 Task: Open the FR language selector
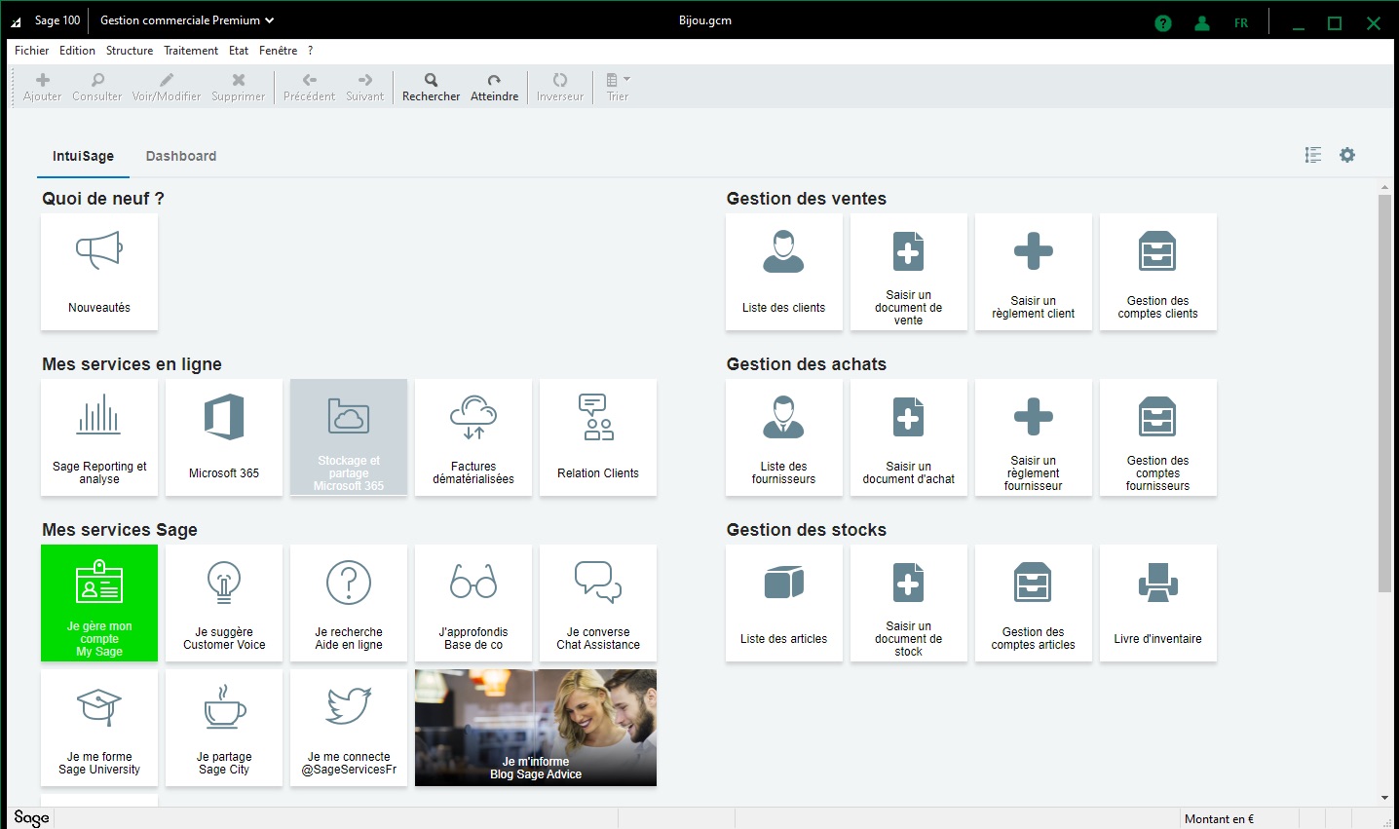click(1241, 23)
